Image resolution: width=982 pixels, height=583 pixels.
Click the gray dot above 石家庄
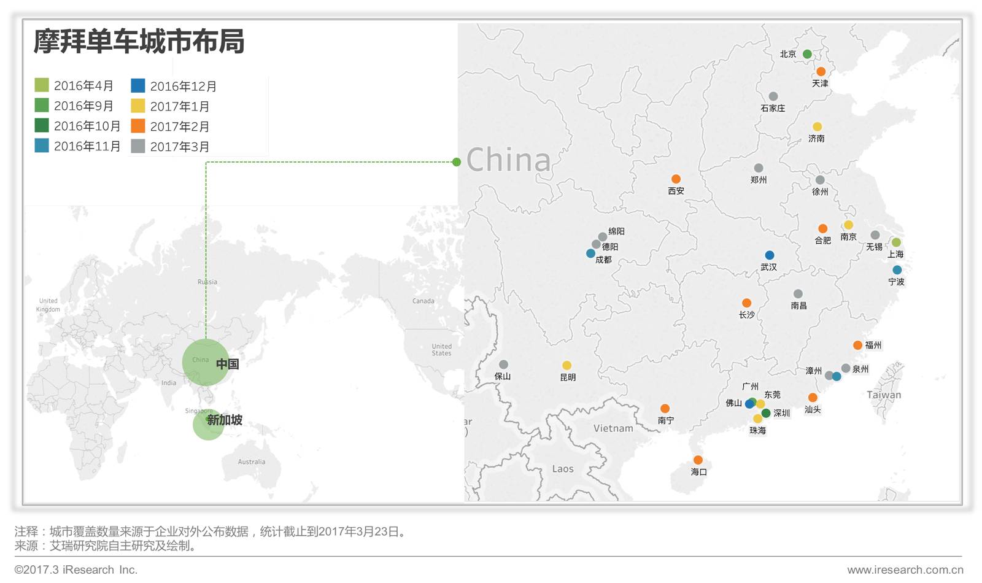click(773, 96)
